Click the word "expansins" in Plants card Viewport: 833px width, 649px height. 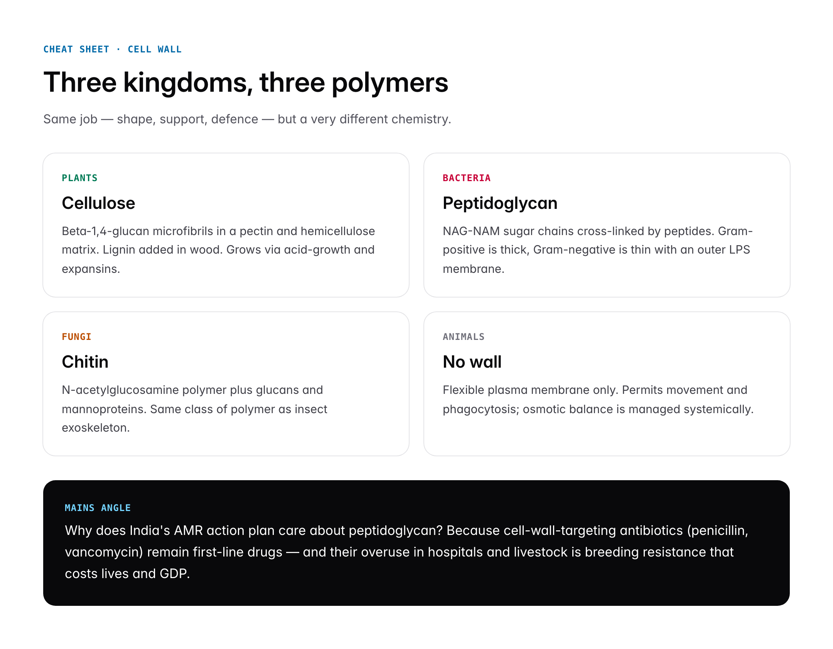pos(90,269)
